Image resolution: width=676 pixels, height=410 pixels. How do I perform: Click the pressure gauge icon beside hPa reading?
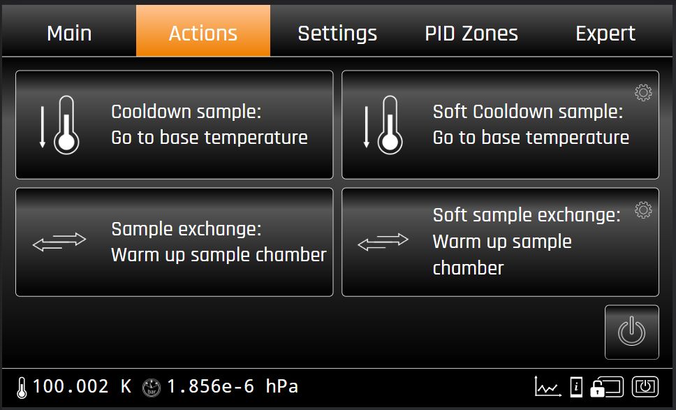(x=150, y=387)
